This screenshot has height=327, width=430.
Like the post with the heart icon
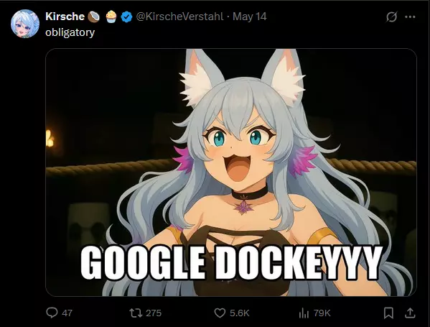(x=220, y=313)
